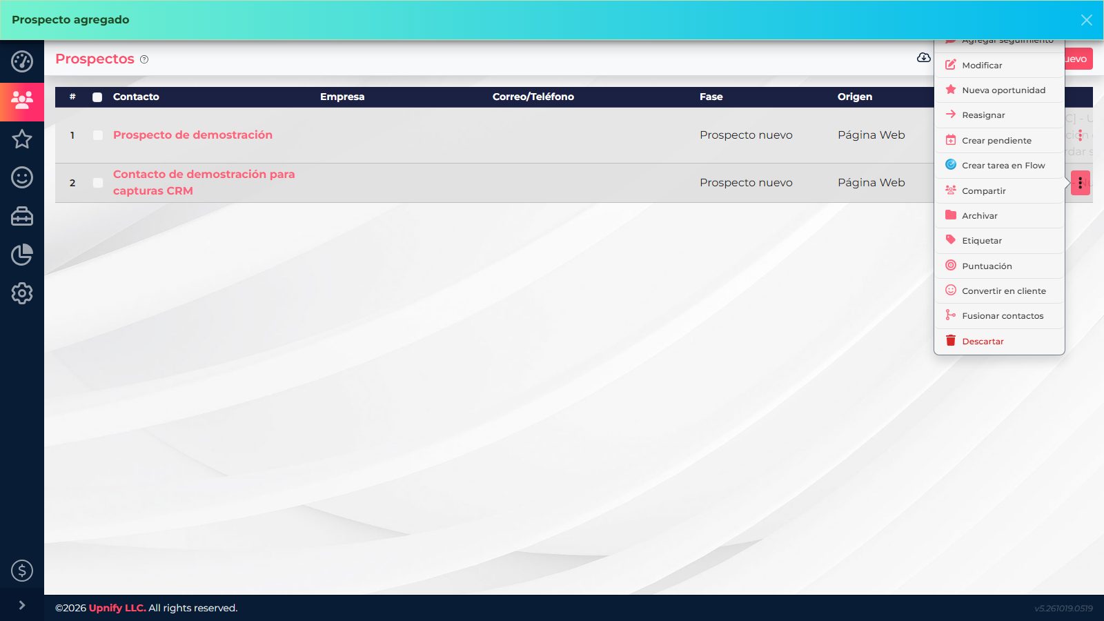
Task: Select Convertir en cliente menu entry
Action: [x=999, y=291]
